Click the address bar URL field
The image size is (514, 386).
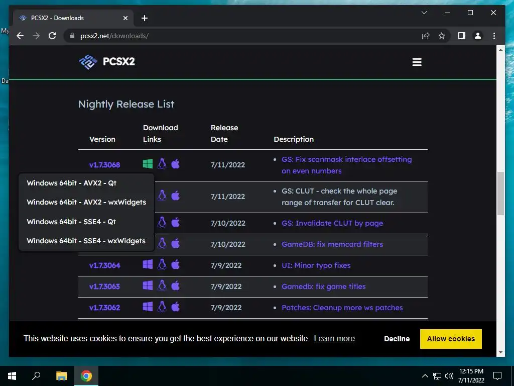(242, 36)
